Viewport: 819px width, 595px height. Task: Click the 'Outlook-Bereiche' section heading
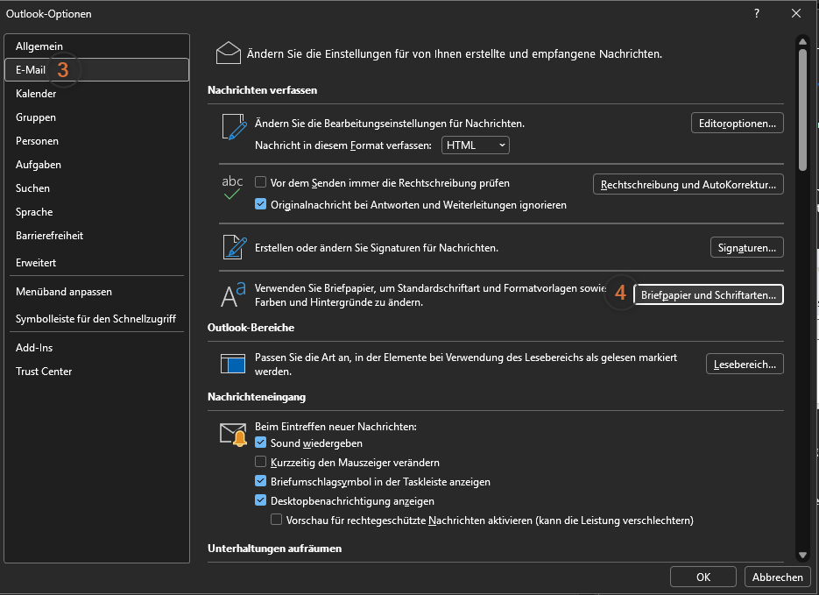[x=251, y=328]
